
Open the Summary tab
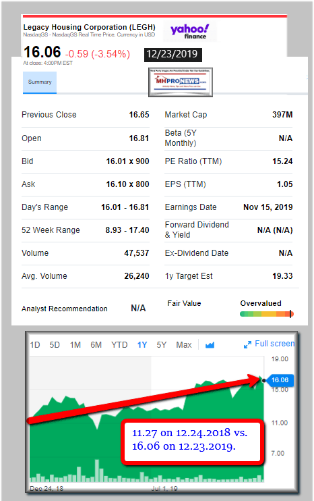pos(40,82)
